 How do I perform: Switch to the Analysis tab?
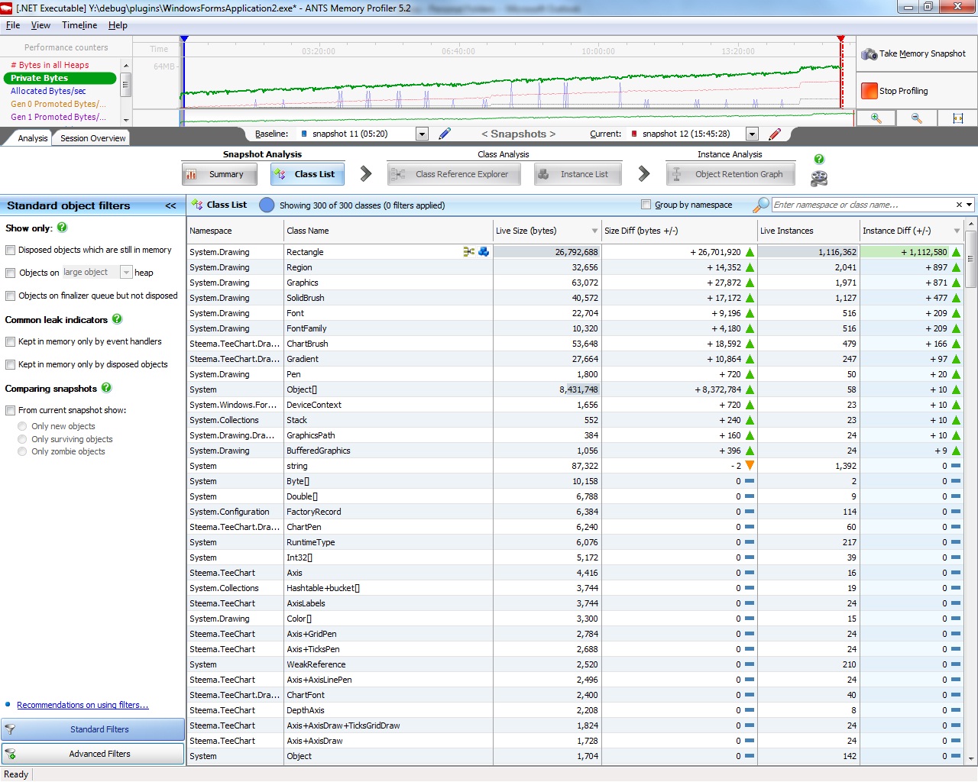pos(32,138)
